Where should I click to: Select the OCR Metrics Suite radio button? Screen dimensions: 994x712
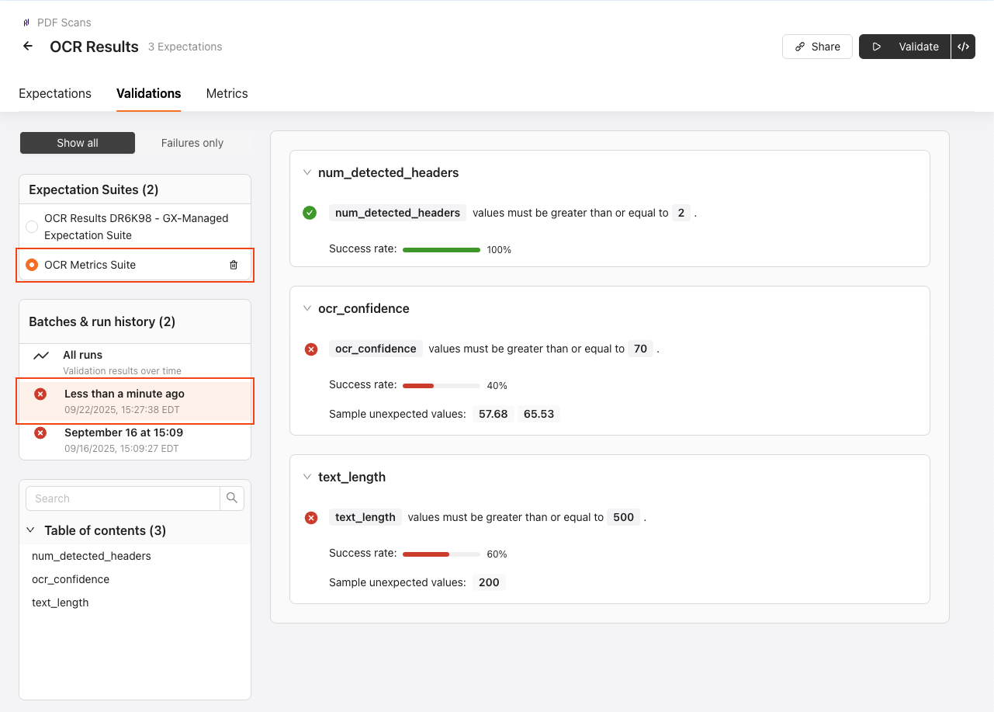31,263
